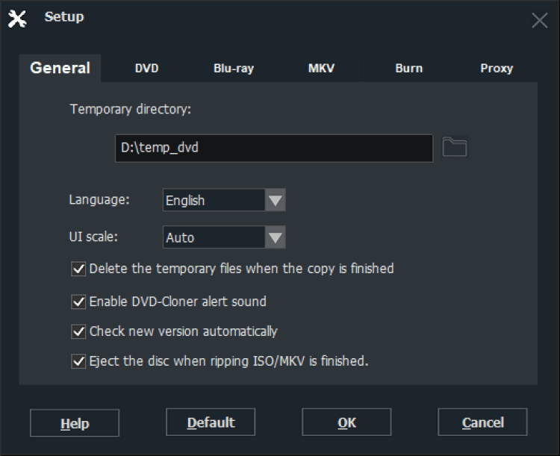Confirm settings with the OK button
The height and width of the screenshot is (456, 560).
[x=346, y=422]
